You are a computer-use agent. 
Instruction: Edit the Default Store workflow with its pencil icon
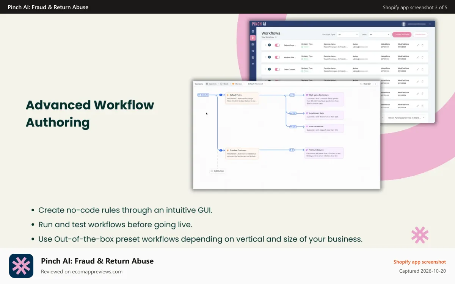coord(417,45)
